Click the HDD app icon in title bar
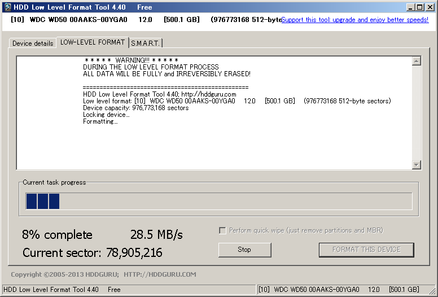This screenshot has height=297, width=438. point(7,7)
